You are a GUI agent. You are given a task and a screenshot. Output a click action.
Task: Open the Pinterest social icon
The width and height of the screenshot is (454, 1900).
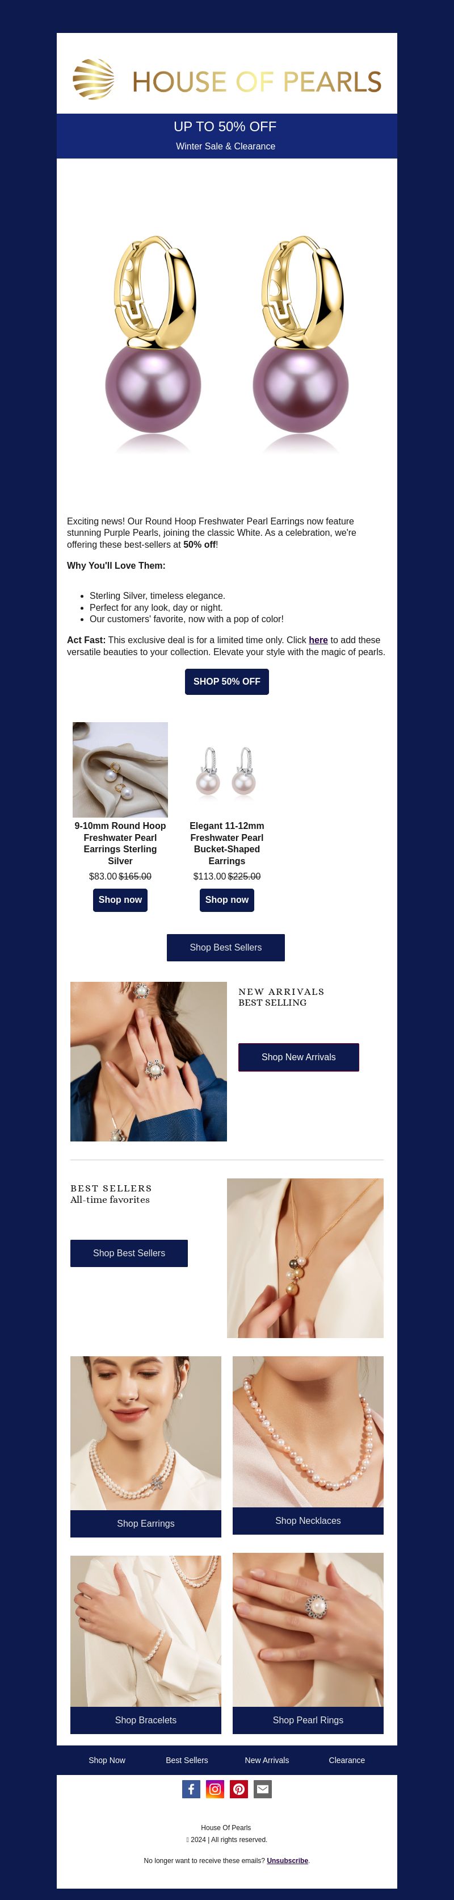coord(239,1789)
